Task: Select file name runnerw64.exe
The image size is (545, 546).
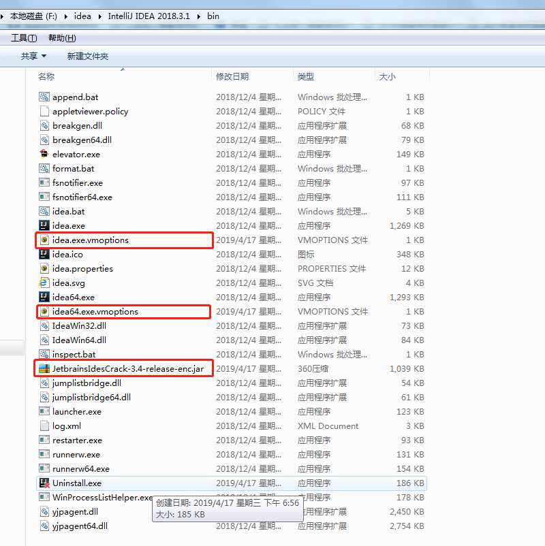Action: tap(81, 468)
